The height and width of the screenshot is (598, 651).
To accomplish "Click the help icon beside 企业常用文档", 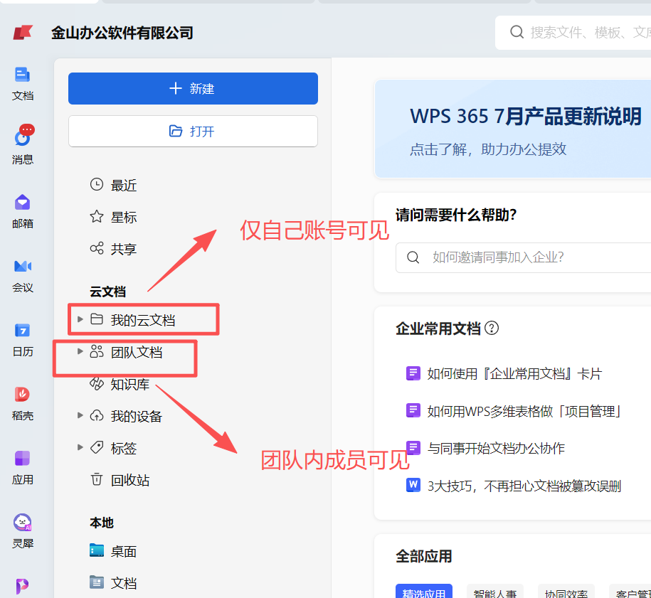I will [492, 329].
